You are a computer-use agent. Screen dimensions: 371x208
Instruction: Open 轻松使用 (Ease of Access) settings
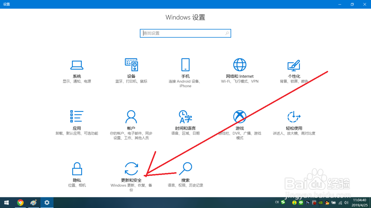[x=294, y=123]
